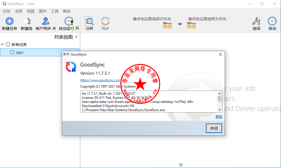281x168 pixels.
Task: Click the scrollbar thumb in info box
Action: point(219,99)
